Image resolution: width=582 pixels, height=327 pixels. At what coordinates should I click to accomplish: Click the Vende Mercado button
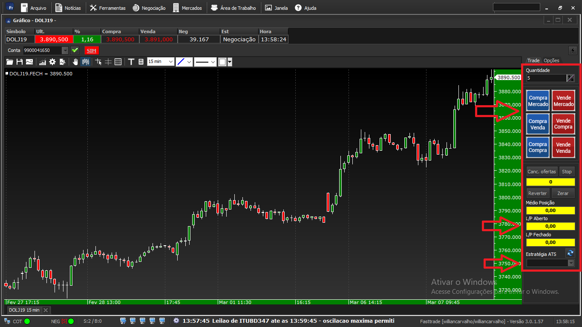(563, 101)
